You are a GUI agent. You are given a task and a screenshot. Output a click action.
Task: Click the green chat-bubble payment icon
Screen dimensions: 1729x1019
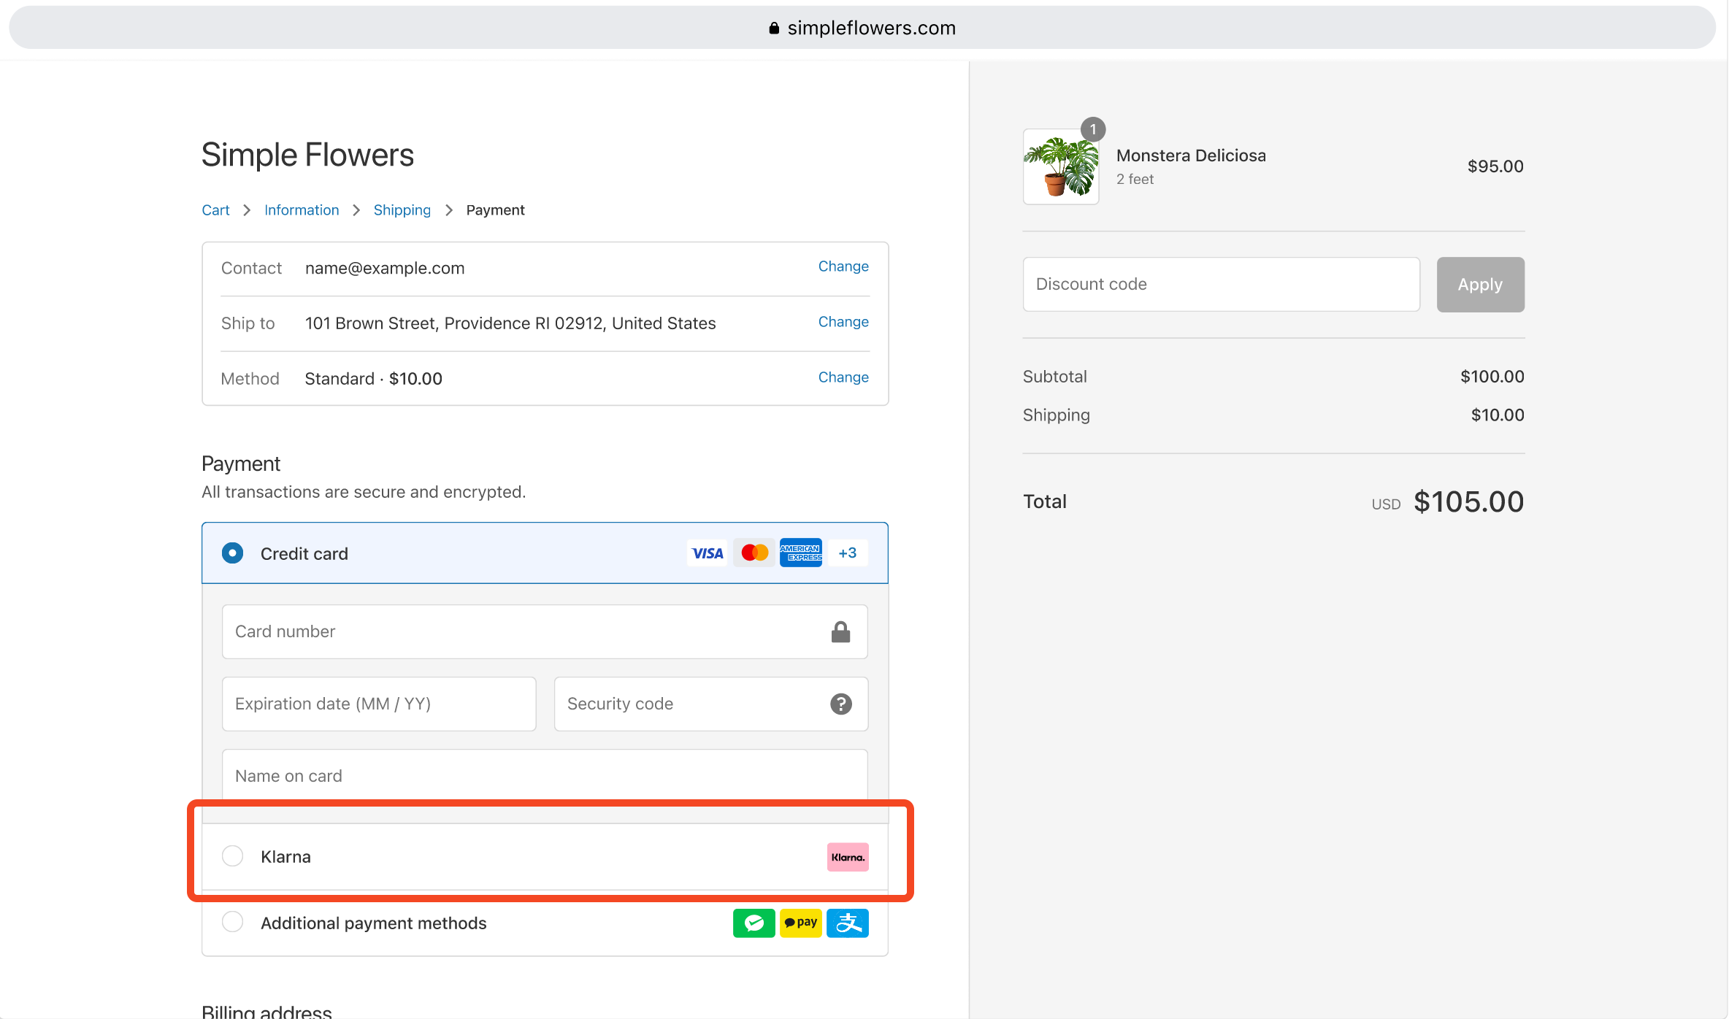click(x=754, y=923)
